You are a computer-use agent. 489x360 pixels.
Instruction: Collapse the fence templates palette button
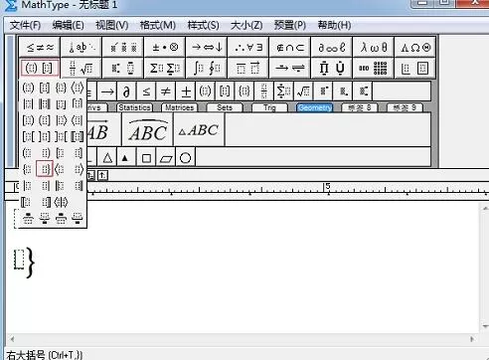click(x=40, y=69)
